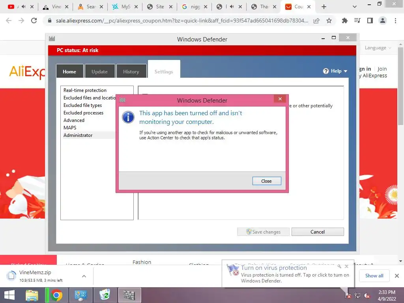
Task: Select the Settings tab in Windows Defender
Action: [164, 69]
